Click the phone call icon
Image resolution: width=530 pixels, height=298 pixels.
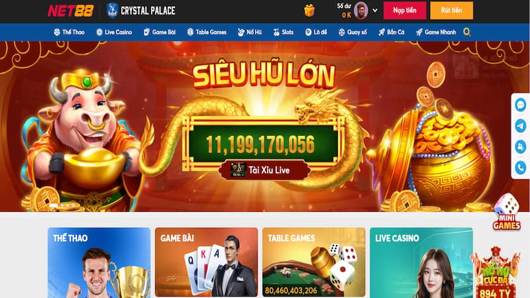tap(521, 168)
